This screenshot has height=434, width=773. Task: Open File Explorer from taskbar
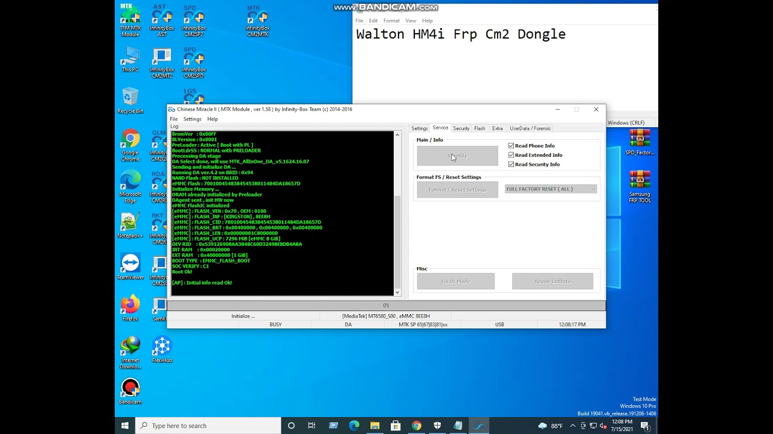click(x=374, y=426)
